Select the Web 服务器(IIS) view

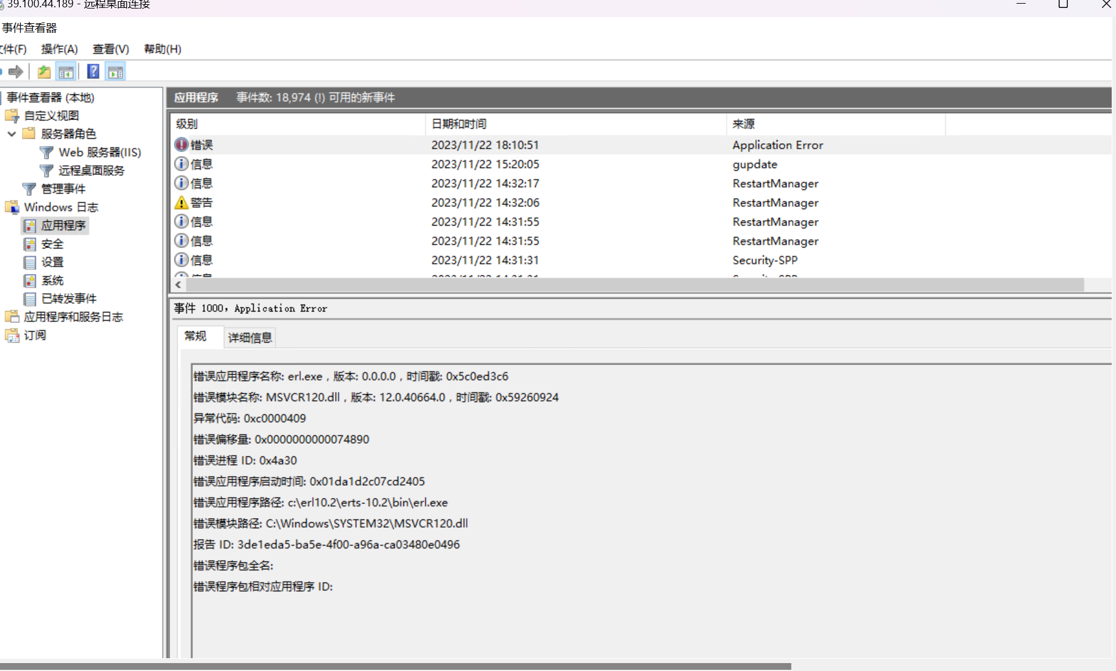(100, 152)
